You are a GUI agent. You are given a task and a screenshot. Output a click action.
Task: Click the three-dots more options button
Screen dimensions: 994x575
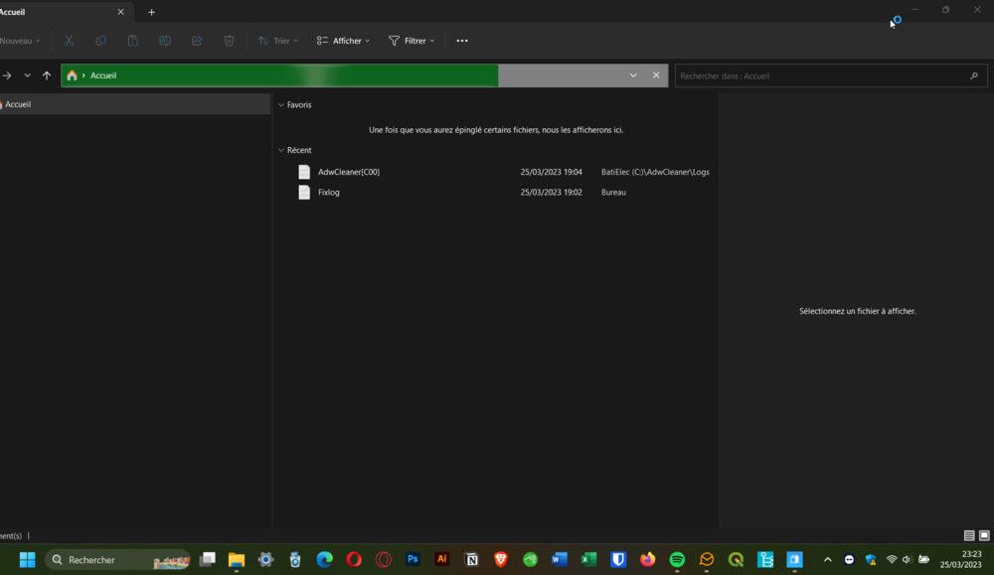[461, 41]
